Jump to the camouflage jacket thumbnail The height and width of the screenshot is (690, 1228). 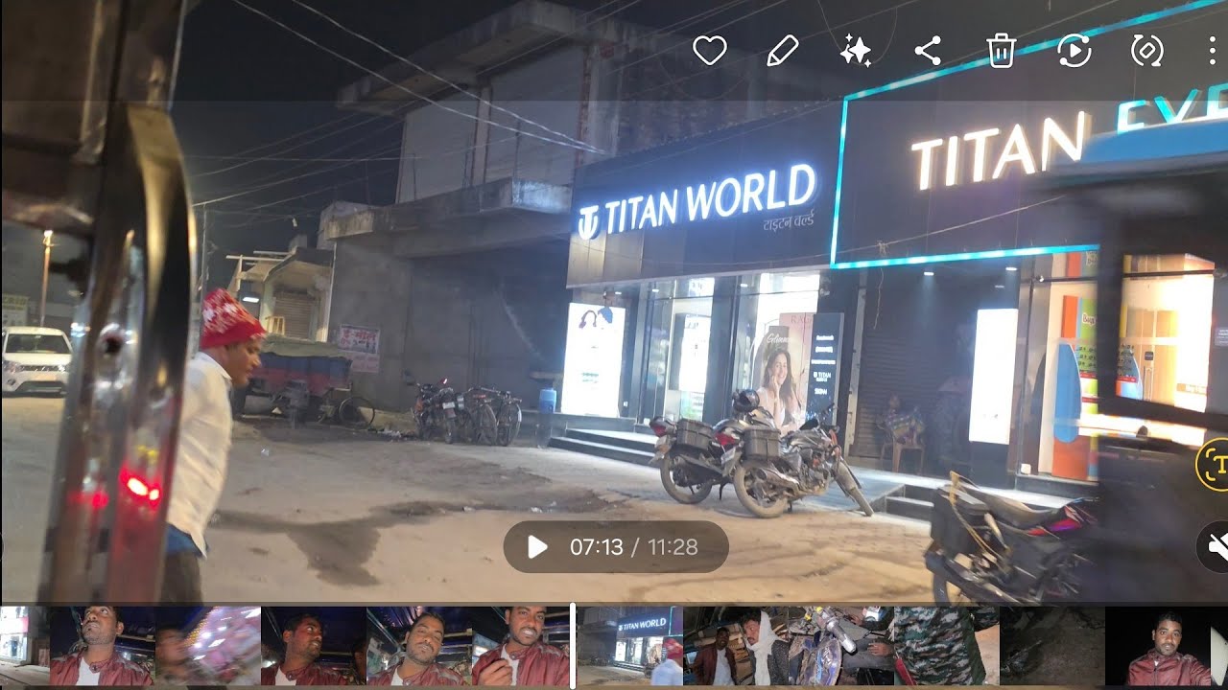[x=947, y=646]
